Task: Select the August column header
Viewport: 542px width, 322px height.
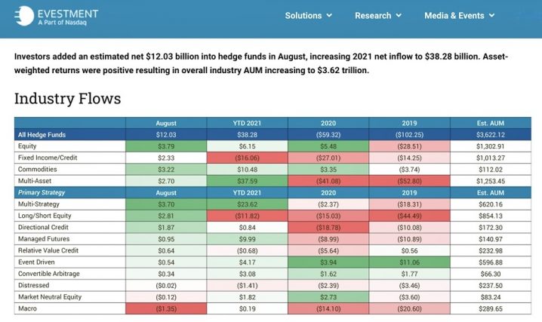Action: pyautogui.click(x=166, y=124)
